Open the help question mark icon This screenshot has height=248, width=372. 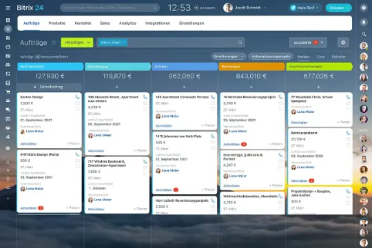(x=364, y=8)
